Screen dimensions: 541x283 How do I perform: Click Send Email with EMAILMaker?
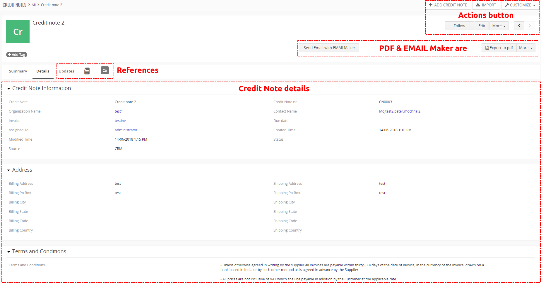pos(329,48)
